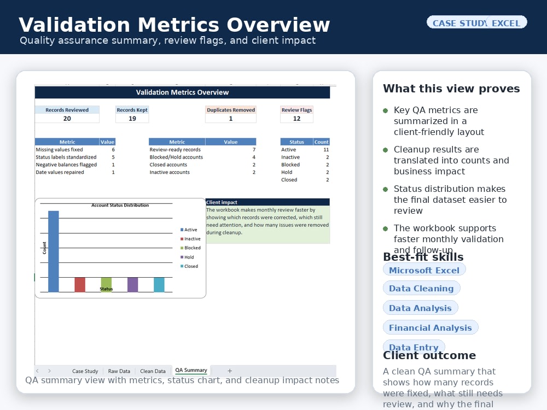Click the Account Status Distribution chart title
This screenshot has width=547, height=410.
120,206
